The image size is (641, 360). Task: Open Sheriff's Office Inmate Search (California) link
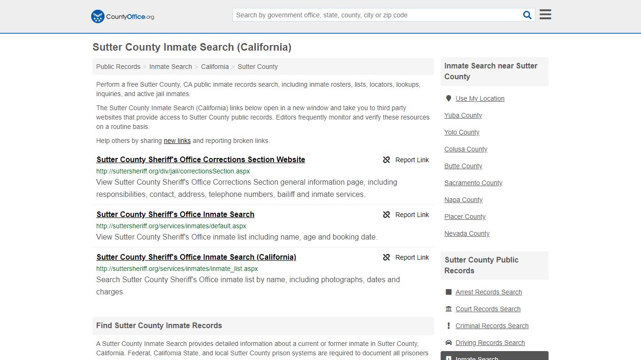coord(196,257)
